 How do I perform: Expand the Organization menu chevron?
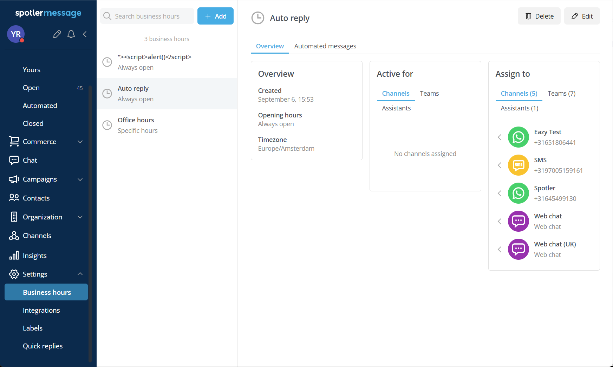[80, 217]
